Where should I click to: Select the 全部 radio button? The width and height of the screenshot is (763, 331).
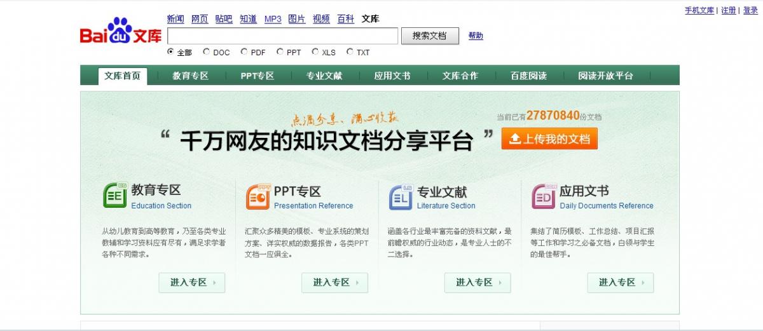pos(170,52)
